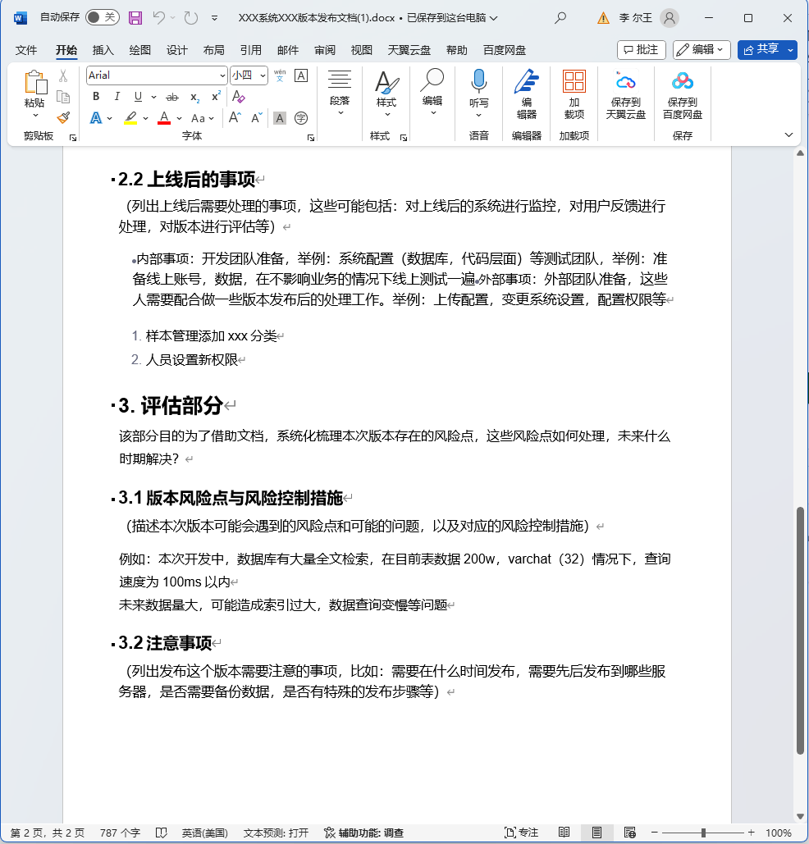Apply italic formatting

point(117,97)
